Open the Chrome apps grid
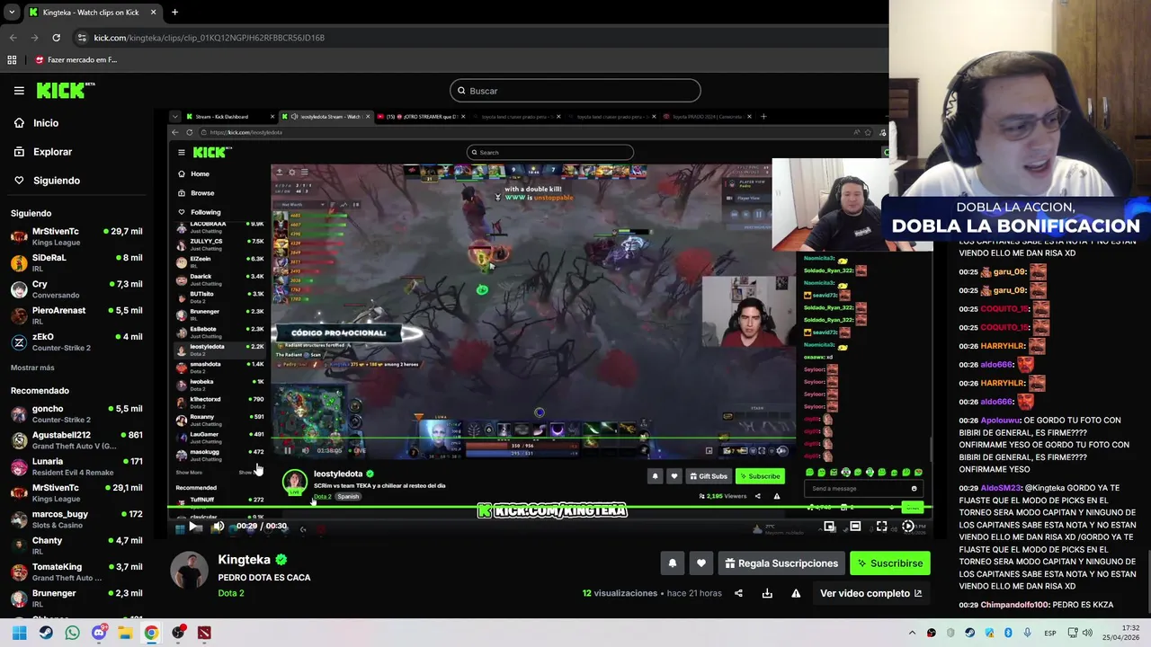1151x647 pixels. point(12,60)
